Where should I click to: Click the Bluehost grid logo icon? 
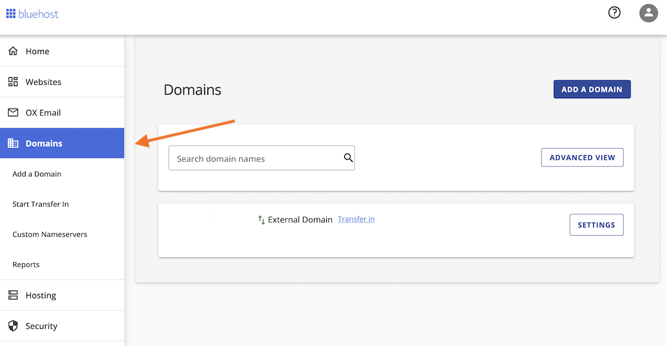pos(11,14)
